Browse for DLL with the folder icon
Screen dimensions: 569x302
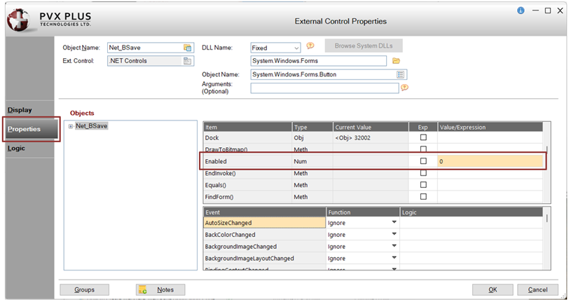click(396, 61)
